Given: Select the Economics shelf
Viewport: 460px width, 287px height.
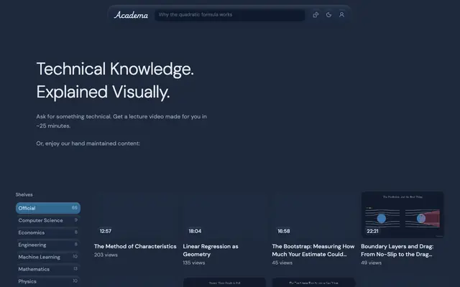Looking at the screenshot, I should click(48, 232).
